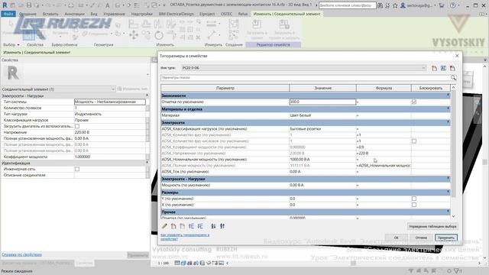Click the move parameter up icon
This screenshot has width=489, height=275.
(191, 226)
